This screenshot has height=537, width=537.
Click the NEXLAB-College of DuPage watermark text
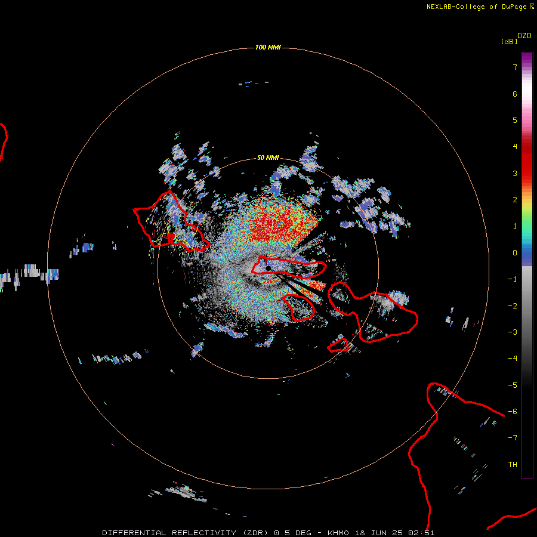click(480, 7)
